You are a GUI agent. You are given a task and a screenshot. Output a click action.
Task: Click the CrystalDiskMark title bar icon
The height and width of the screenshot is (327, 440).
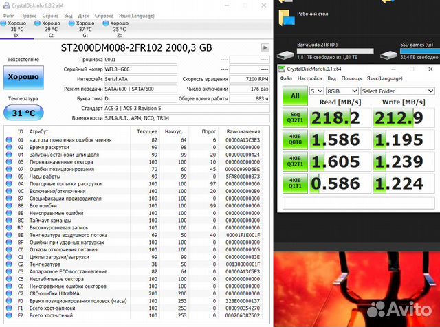tap(282, 69)
